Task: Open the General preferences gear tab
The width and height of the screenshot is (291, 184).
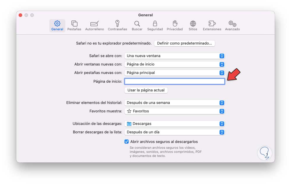Action: click(57, 26)
